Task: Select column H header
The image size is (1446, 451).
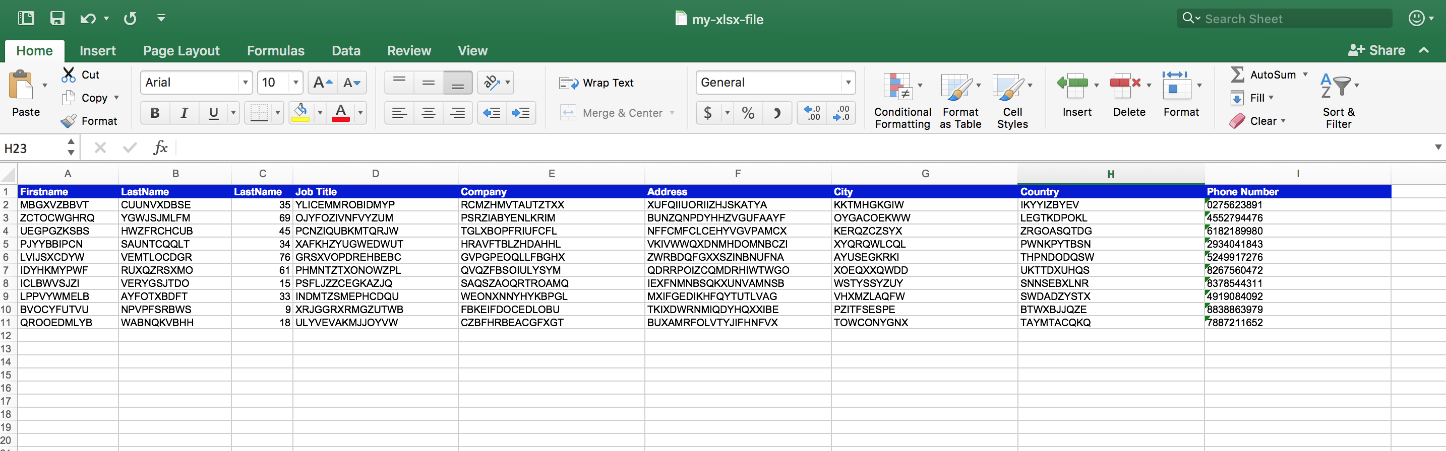Action: [1110, 174]
